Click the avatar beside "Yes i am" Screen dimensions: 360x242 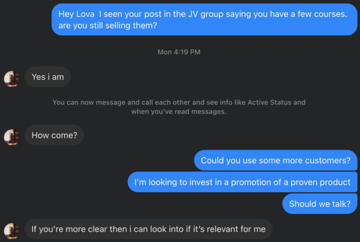tap(12, 78)
